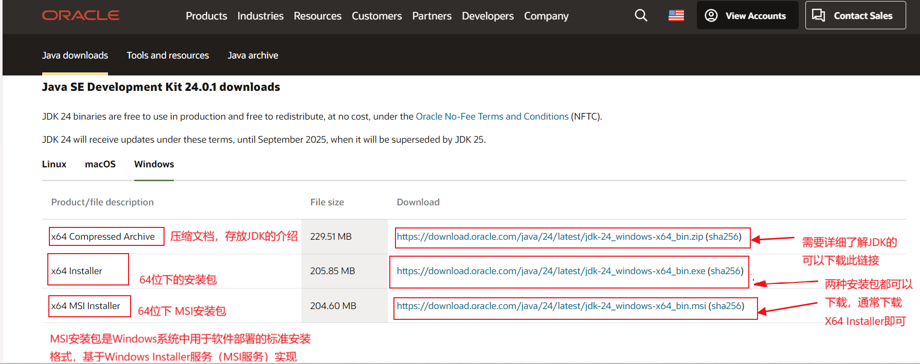Click the File size column header
The height and width of the screenshot is (364, 920).
click(x=327, y=202)
